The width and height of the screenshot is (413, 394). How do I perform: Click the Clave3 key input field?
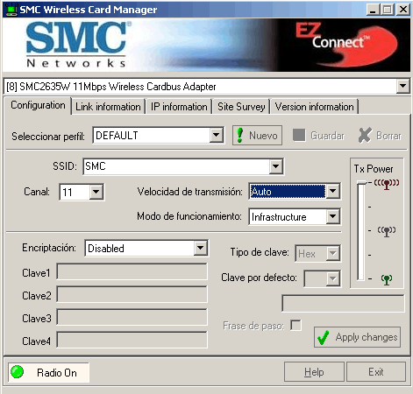click(x=132, y=317)
